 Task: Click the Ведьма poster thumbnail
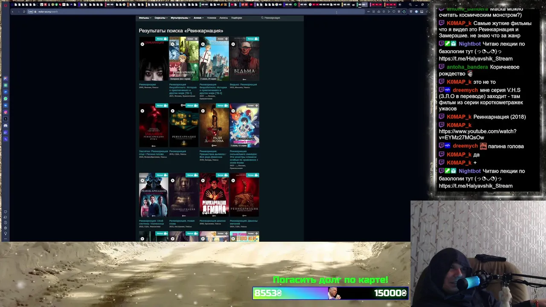[x=244, y=59]
